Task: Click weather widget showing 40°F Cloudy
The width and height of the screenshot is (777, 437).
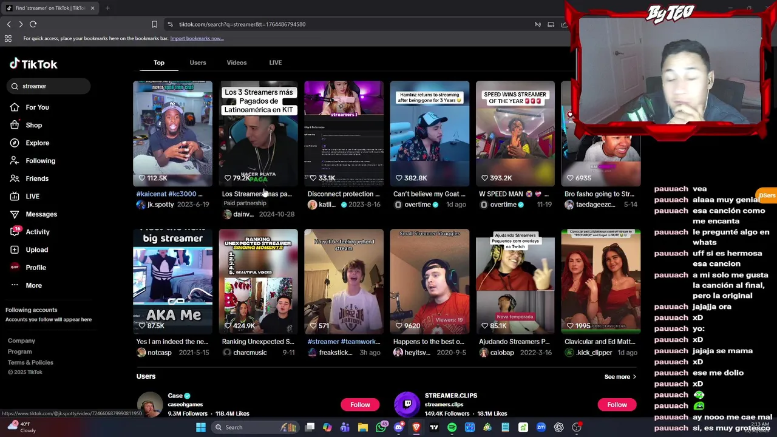Action: coord(21,427)
